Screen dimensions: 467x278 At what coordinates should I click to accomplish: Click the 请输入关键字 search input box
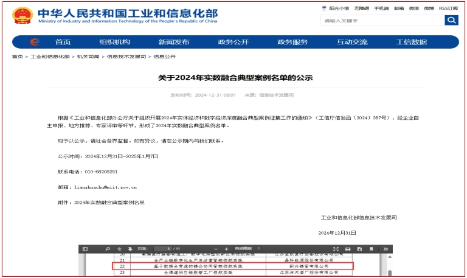(x=382, y=21)
